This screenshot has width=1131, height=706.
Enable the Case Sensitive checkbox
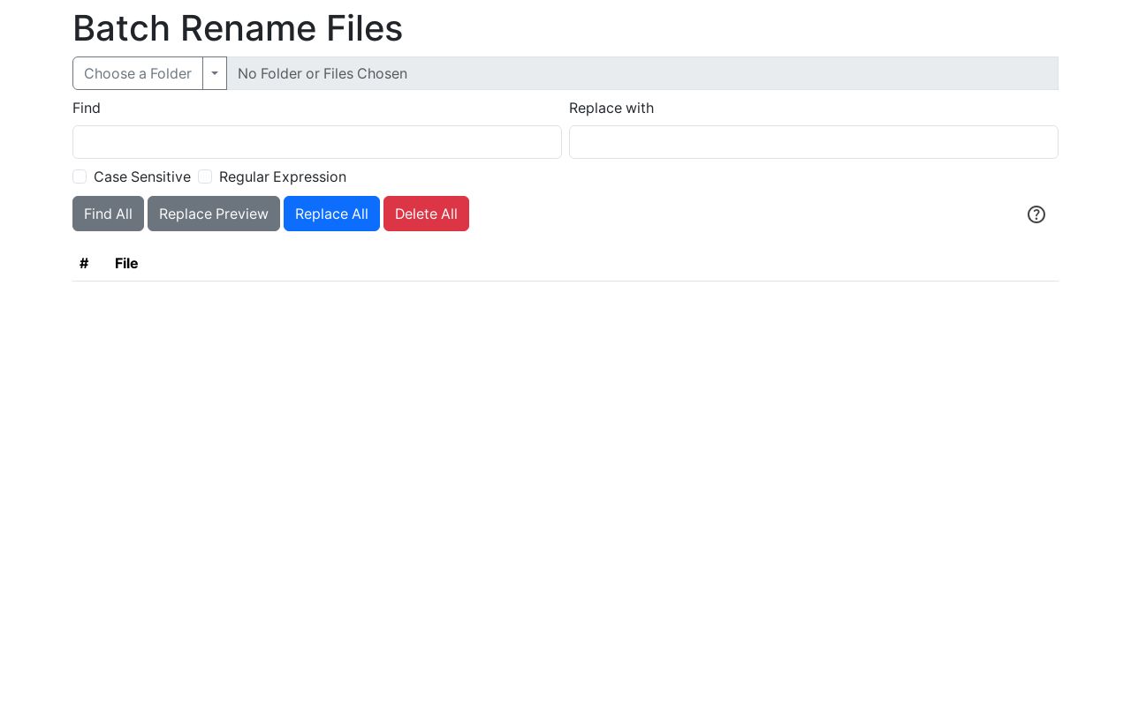[x=80, y=176]
